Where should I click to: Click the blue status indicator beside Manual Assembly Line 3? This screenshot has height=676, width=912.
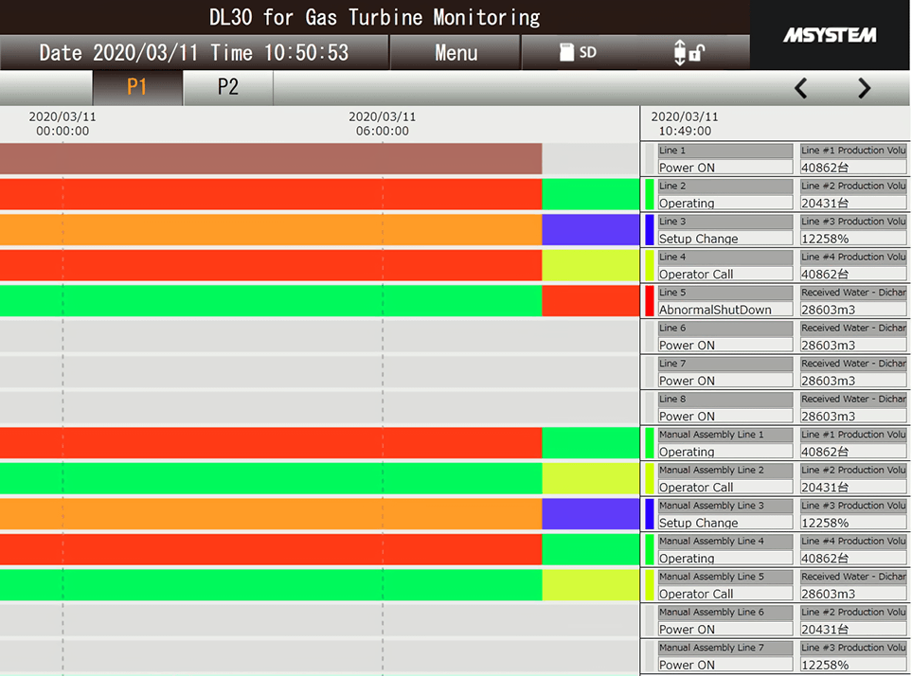click(x=649, y=513)
